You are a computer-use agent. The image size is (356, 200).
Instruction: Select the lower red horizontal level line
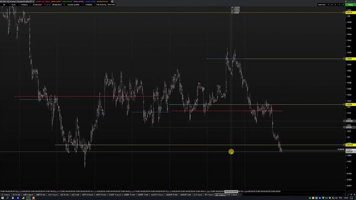click(x=227, y=111)
